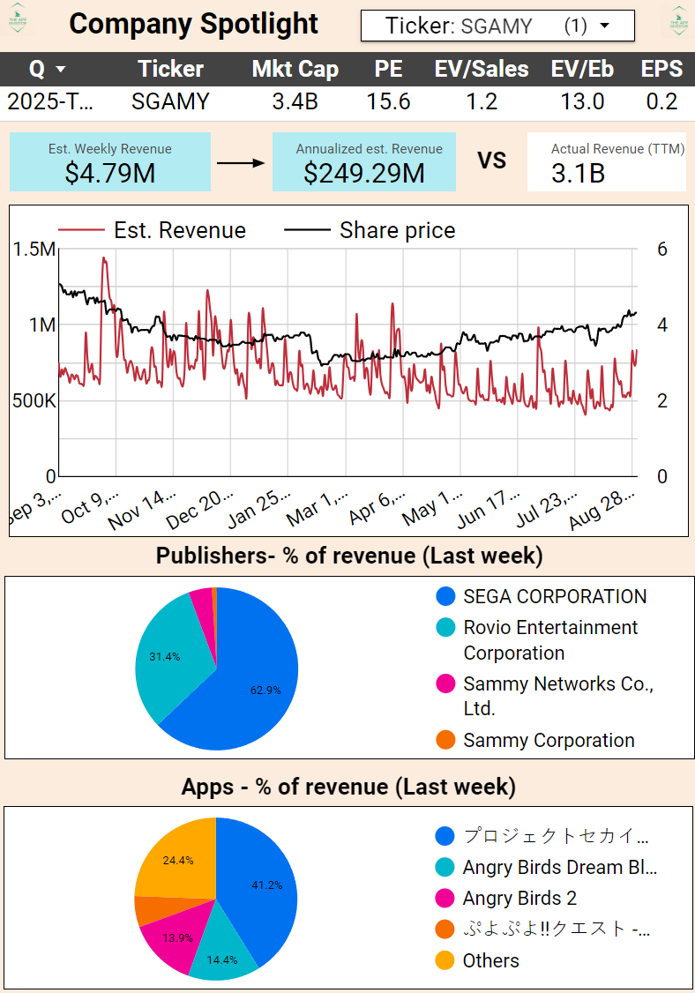Click the PE column header

point(388,69)
